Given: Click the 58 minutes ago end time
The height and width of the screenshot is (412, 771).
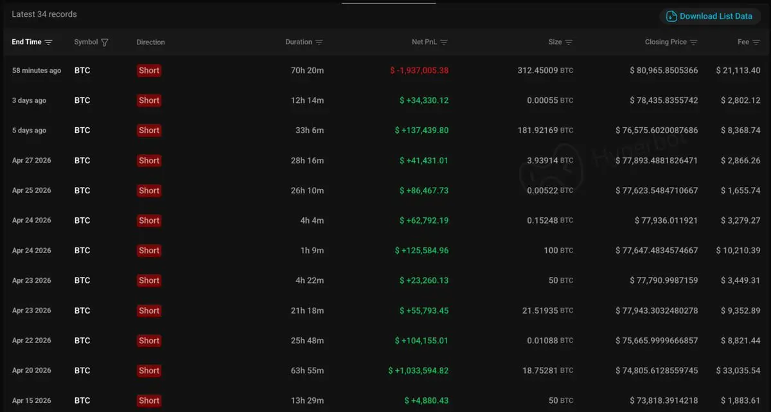Looking at the screenshot, I should pos(37,71).
